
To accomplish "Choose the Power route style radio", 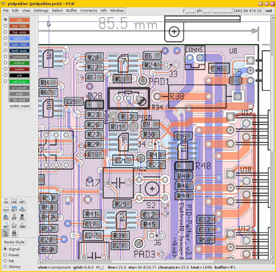I will [5, 255].
